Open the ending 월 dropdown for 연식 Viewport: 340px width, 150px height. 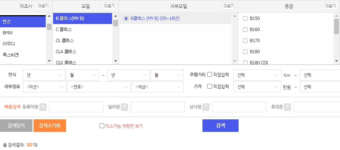click(x=167, y=75)
